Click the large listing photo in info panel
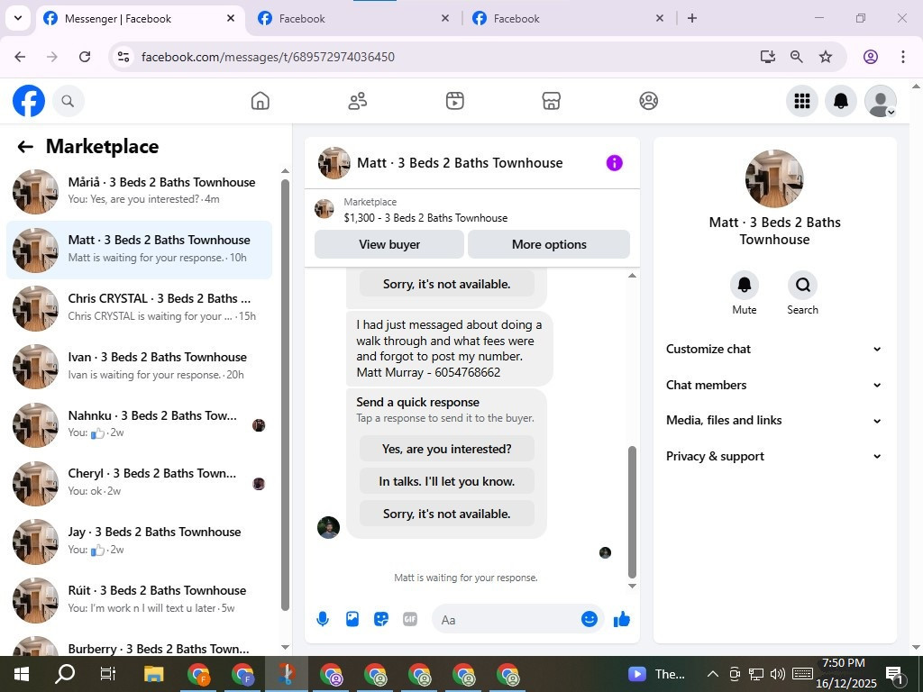 coord(774,179)
